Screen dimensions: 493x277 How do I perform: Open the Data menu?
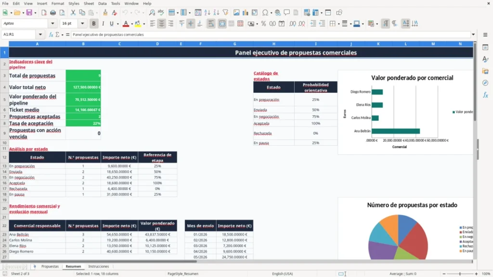(102, 3)
